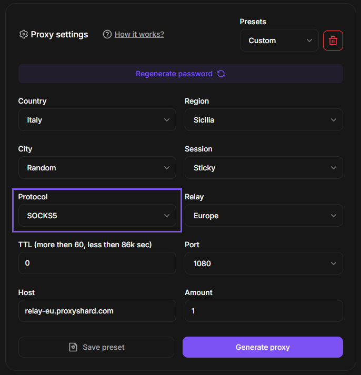Open the Presets Custom dropdown
Viewport: 361px width, 375px height.
(279, 40)
